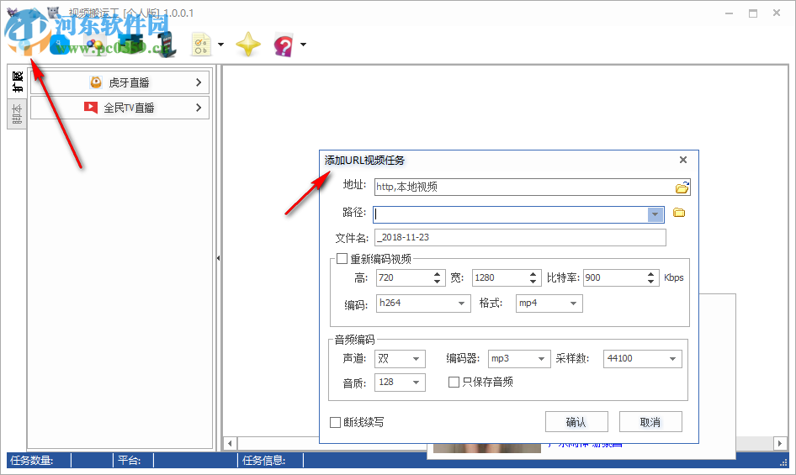The height and width of the screenshot is (475, 796).
Task: Switch to the 扩展 vertical tab
Action: coord(17,82)
